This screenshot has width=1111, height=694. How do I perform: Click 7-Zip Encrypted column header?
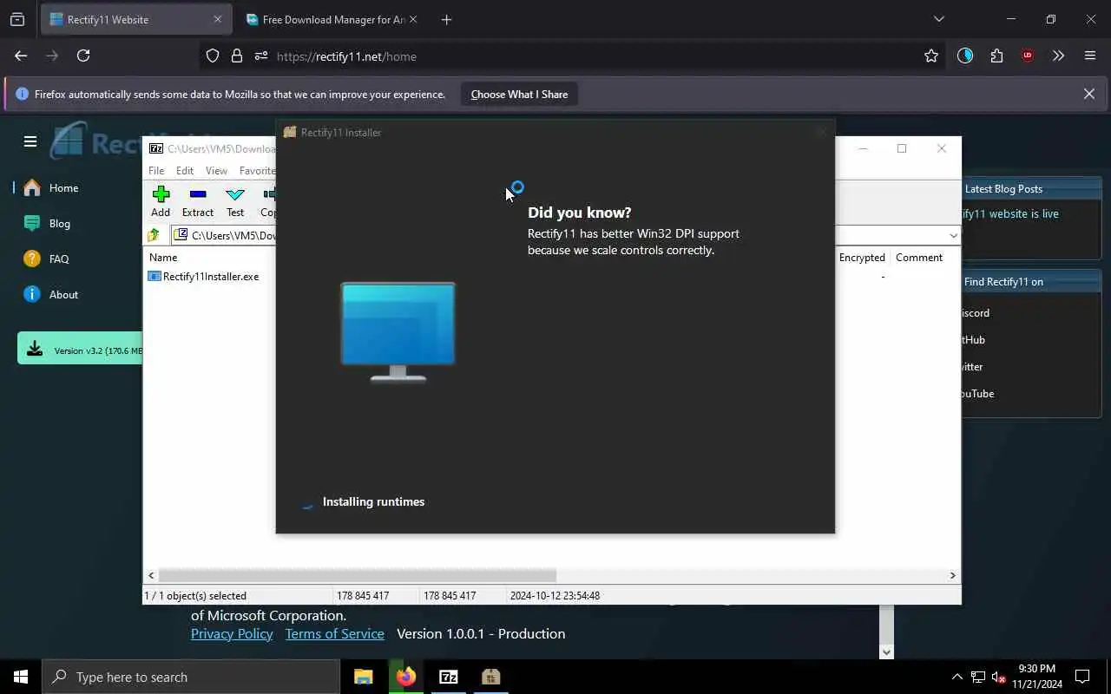(x=862, y=258)
